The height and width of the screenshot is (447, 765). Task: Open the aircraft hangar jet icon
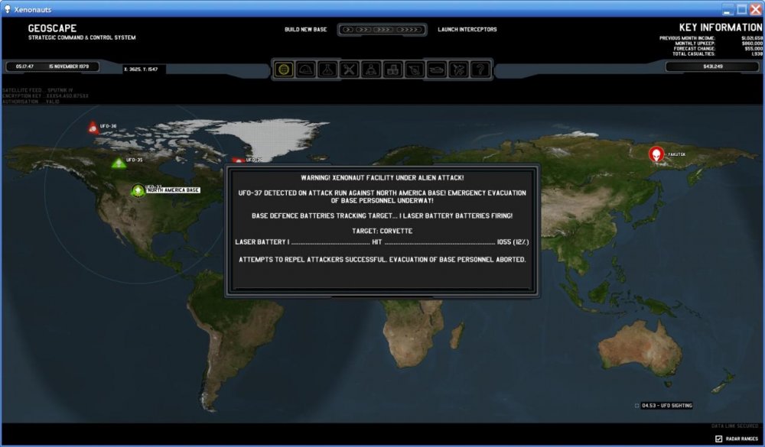pos(458,70)
